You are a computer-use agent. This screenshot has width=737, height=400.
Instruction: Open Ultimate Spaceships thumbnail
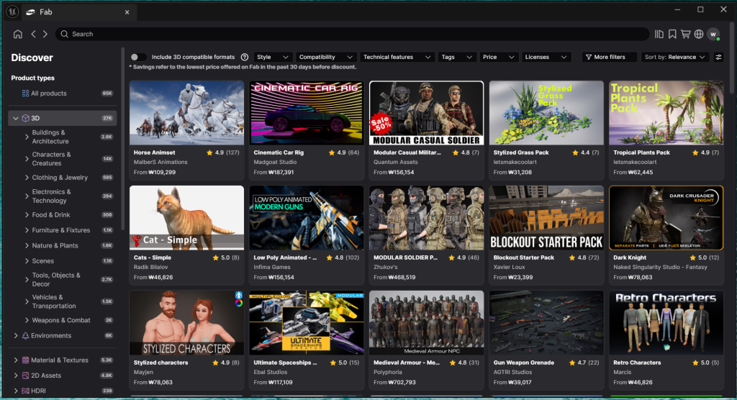(x=307, y=322)
